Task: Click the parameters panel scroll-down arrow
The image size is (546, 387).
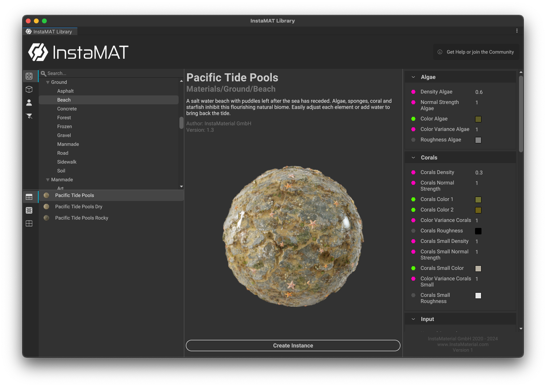Action: click(x=521, y=329)
